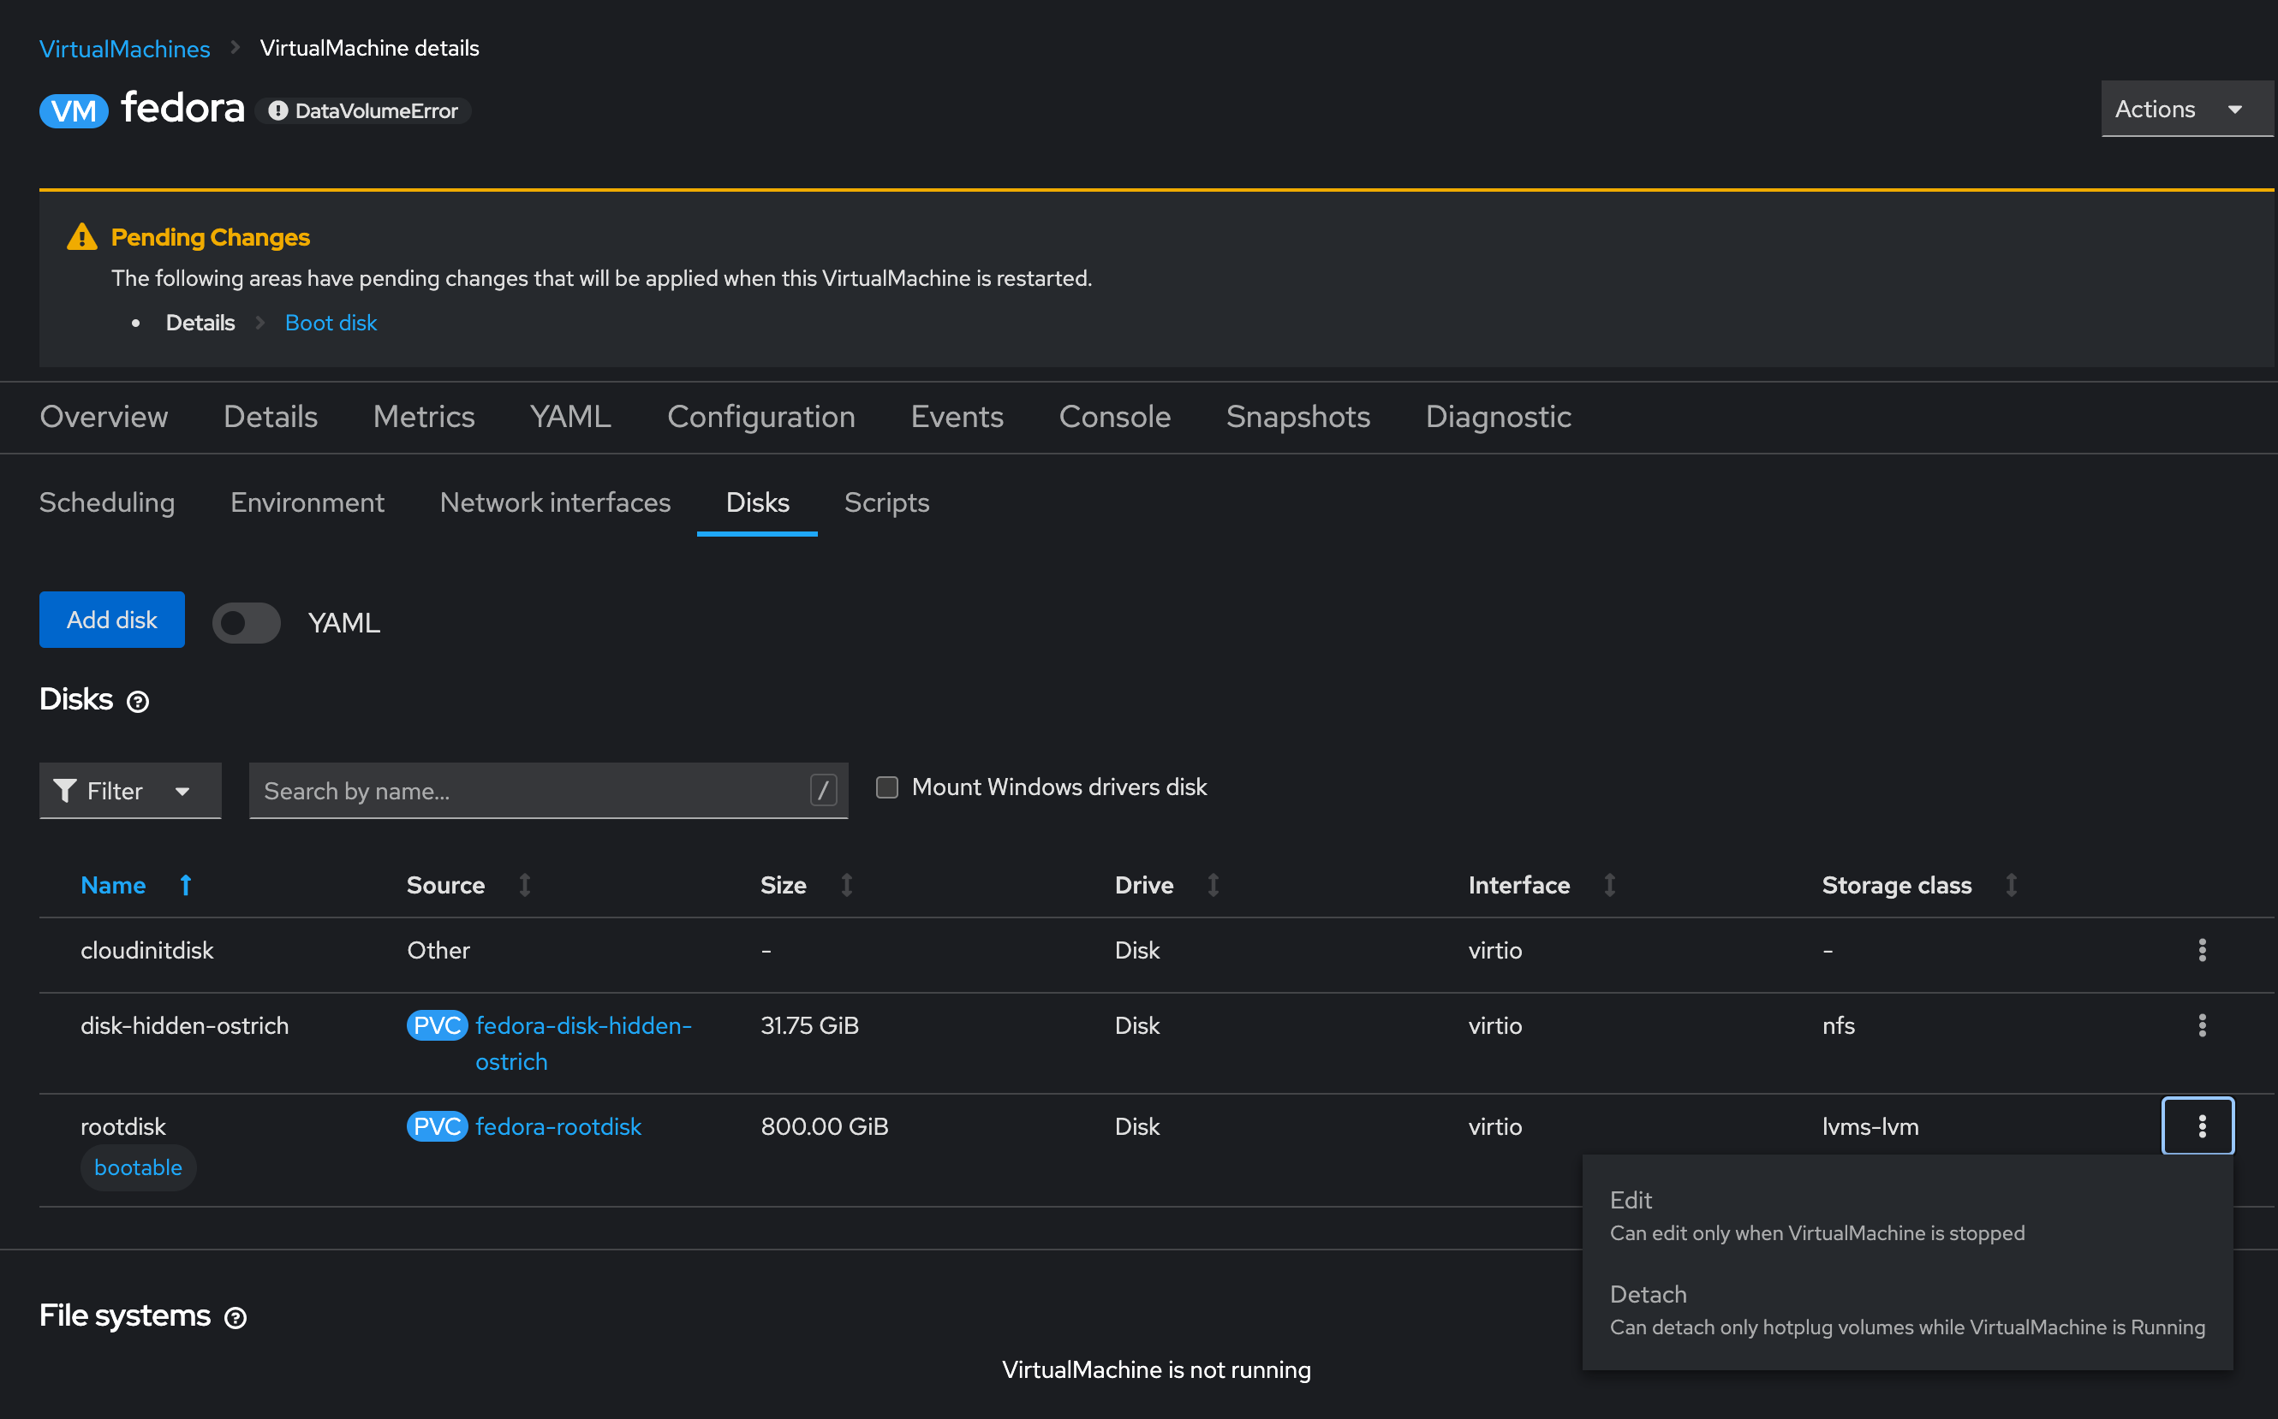This screenshot has height=1419, width=2278.
Task: Sort by Storage class column icon
Action: click(x=2011, y=885)
